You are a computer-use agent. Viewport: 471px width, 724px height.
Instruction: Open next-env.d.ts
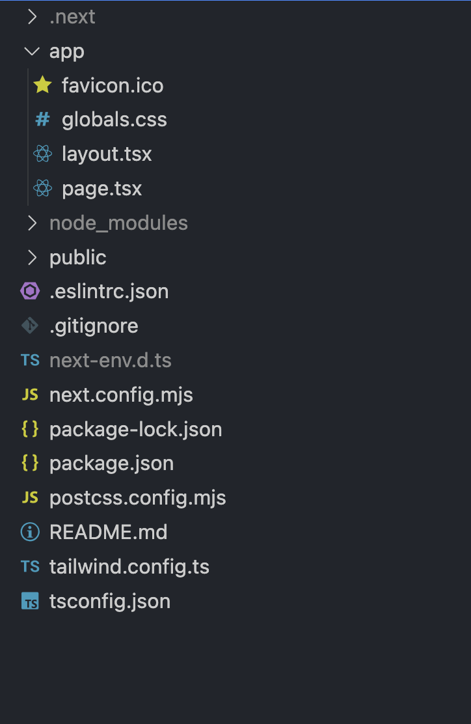click(x=110, y=360)
